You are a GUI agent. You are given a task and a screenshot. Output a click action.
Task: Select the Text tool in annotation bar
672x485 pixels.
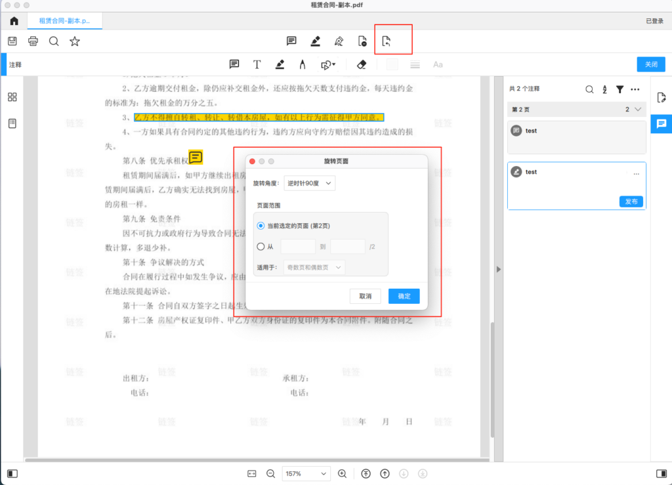[257, 64]
